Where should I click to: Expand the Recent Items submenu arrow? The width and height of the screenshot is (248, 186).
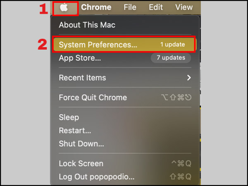click(x=188, y=78)
